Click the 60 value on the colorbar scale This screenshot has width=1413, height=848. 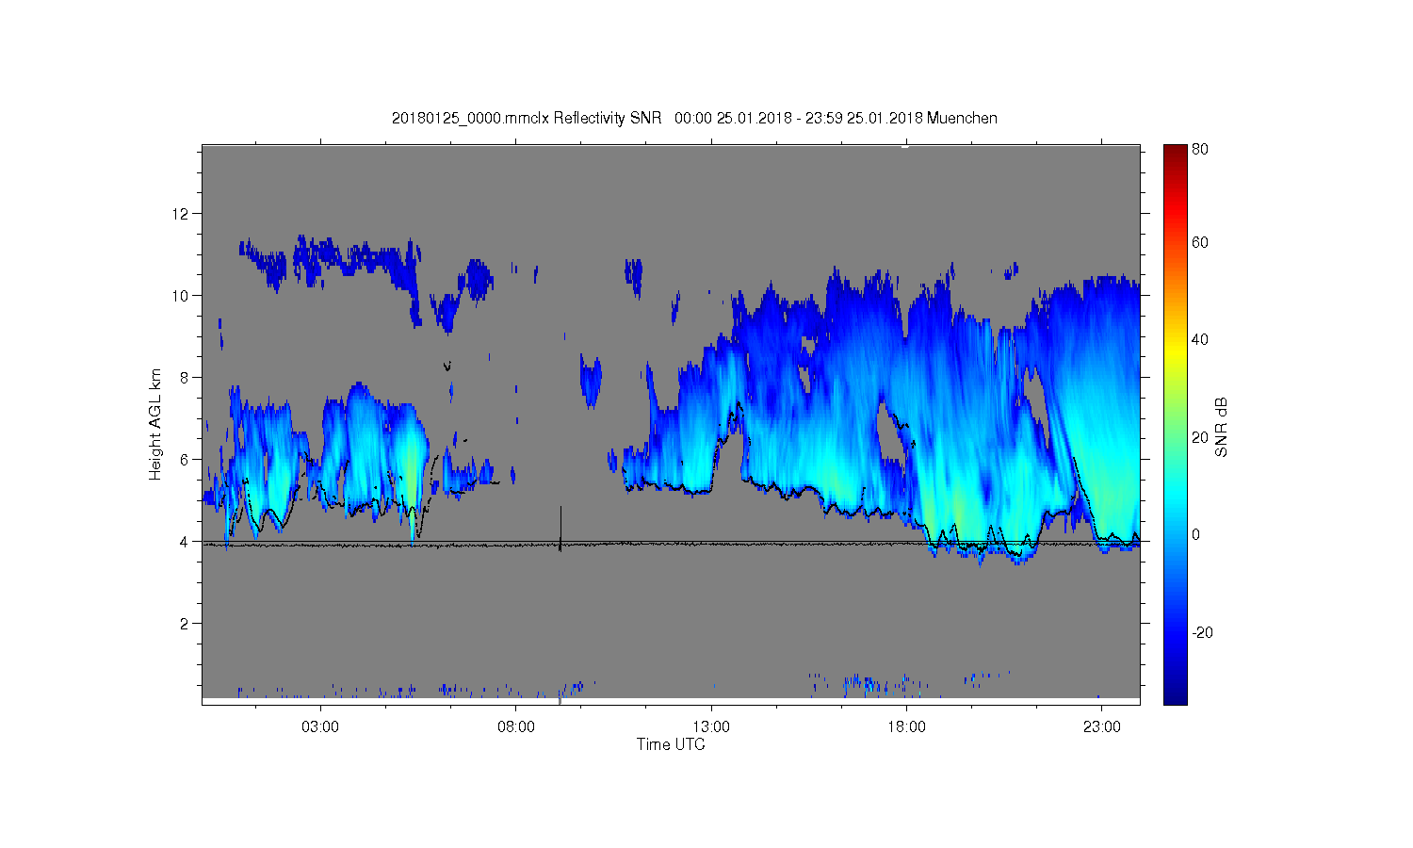coord(1200,243)
